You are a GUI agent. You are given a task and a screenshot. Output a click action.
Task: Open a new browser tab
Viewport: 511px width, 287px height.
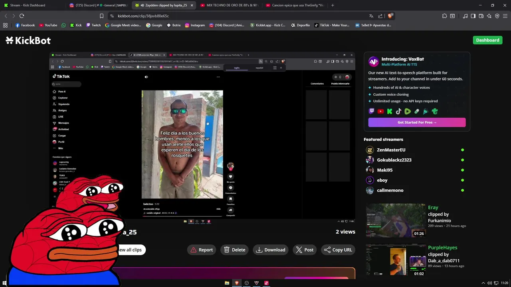click(333, 5)
